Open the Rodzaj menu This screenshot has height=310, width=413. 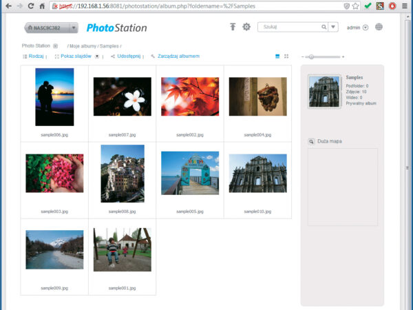[36, 56]
